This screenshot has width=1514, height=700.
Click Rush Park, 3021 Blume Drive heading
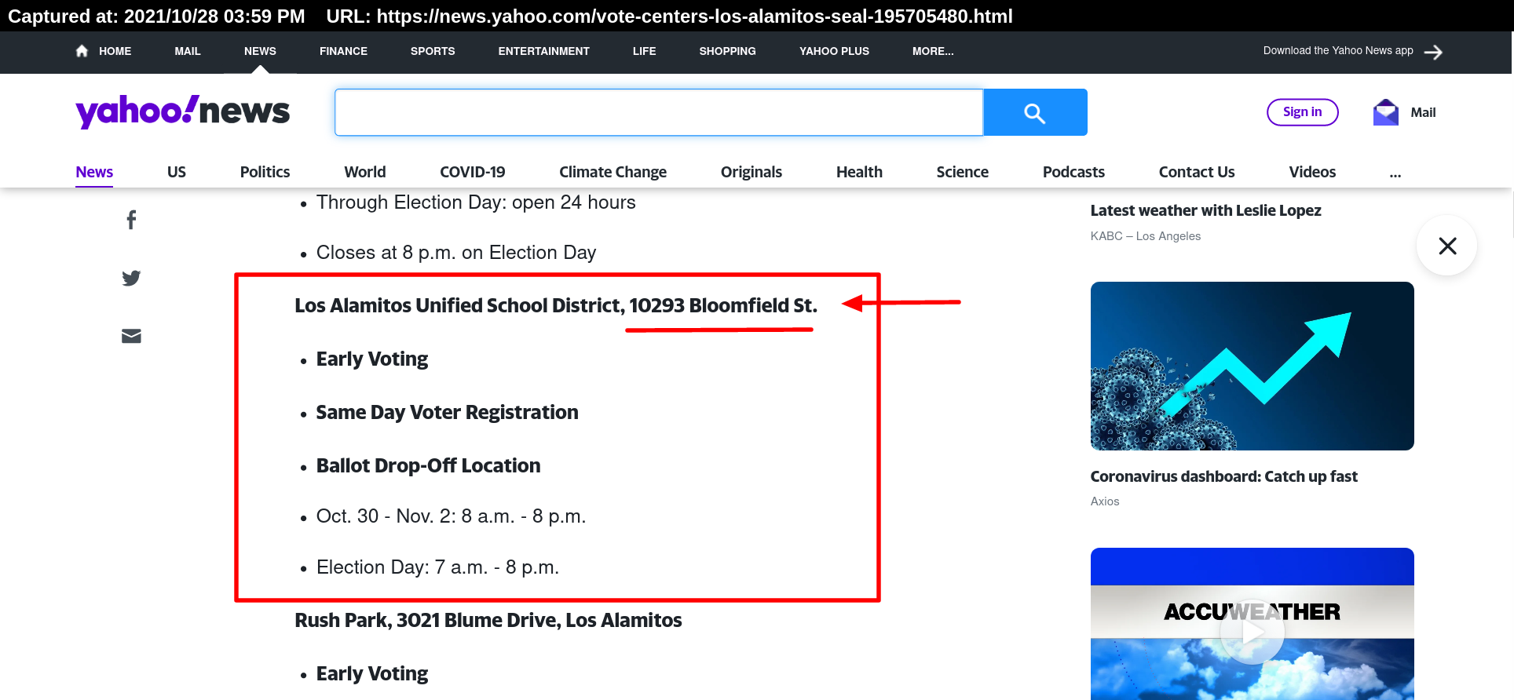[488, 620]
